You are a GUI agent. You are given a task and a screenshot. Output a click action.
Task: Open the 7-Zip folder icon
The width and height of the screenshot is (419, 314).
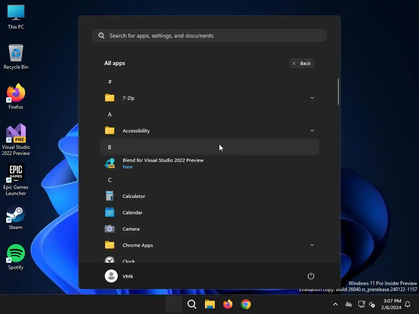click(x=110, y=98)
